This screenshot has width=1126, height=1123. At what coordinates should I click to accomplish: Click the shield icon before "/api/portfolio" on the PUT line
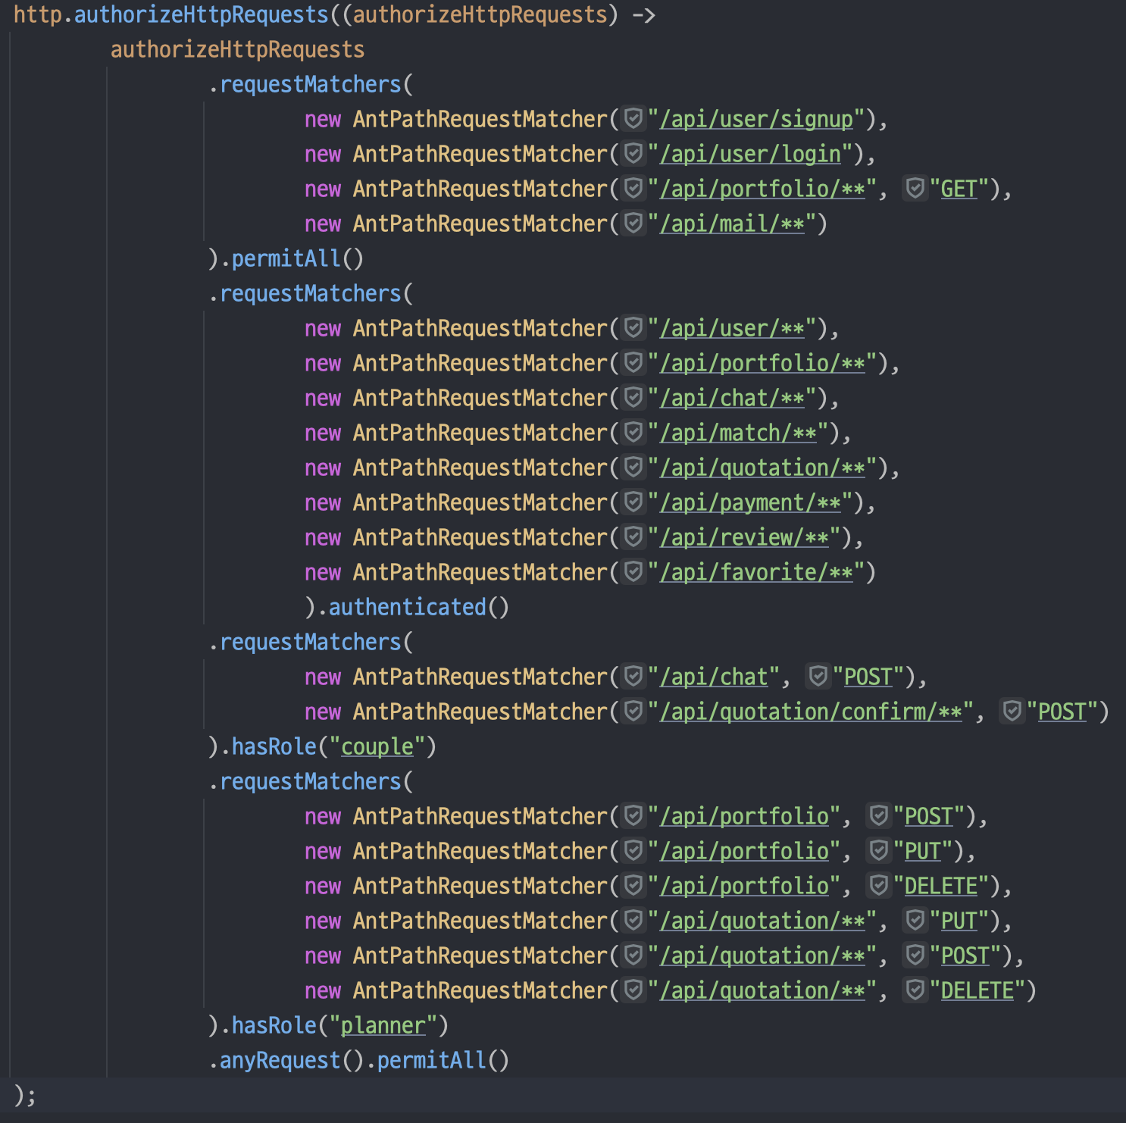tap(633, 851)
